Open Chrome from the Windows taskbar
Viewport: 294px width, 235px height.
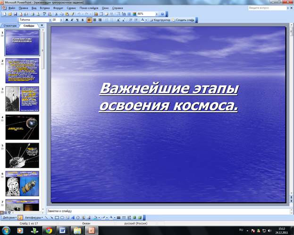coord(48,230)
